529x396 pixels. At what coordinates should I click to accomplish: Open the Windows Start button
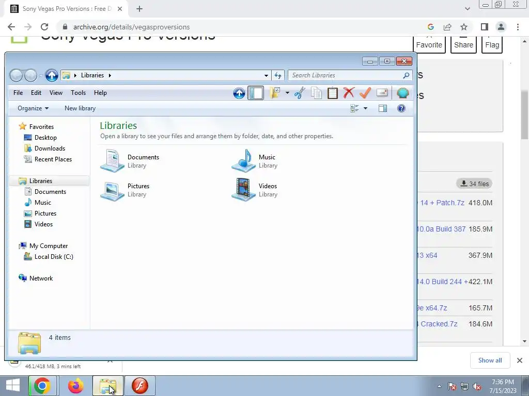(12, 386)
